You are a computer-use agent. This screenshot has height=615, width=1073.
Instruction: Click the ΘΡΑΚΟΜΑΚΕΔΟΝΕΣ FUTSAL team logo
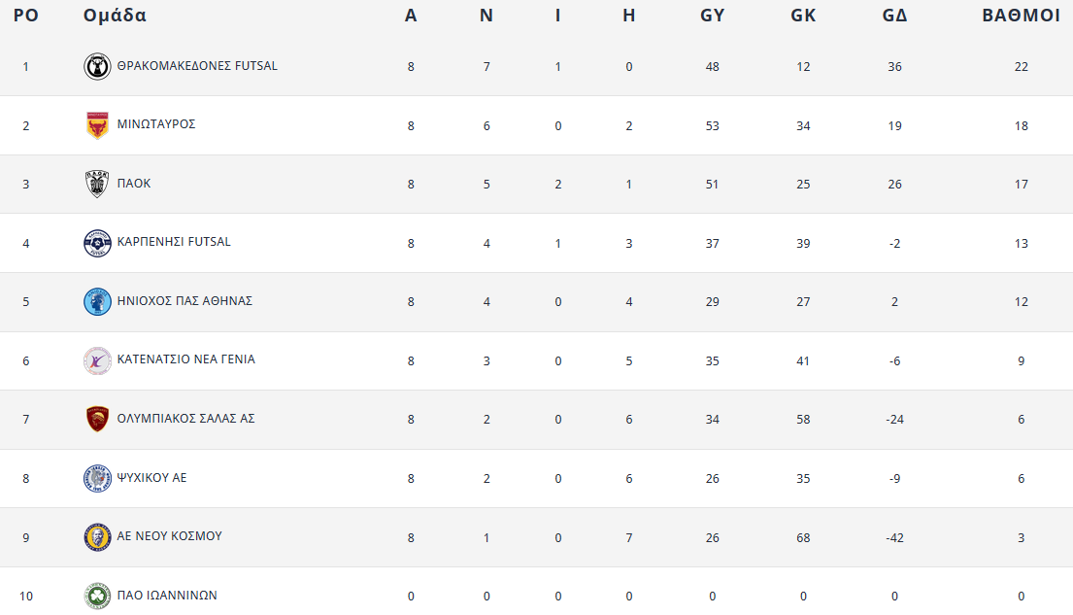[x=97, y=66]
